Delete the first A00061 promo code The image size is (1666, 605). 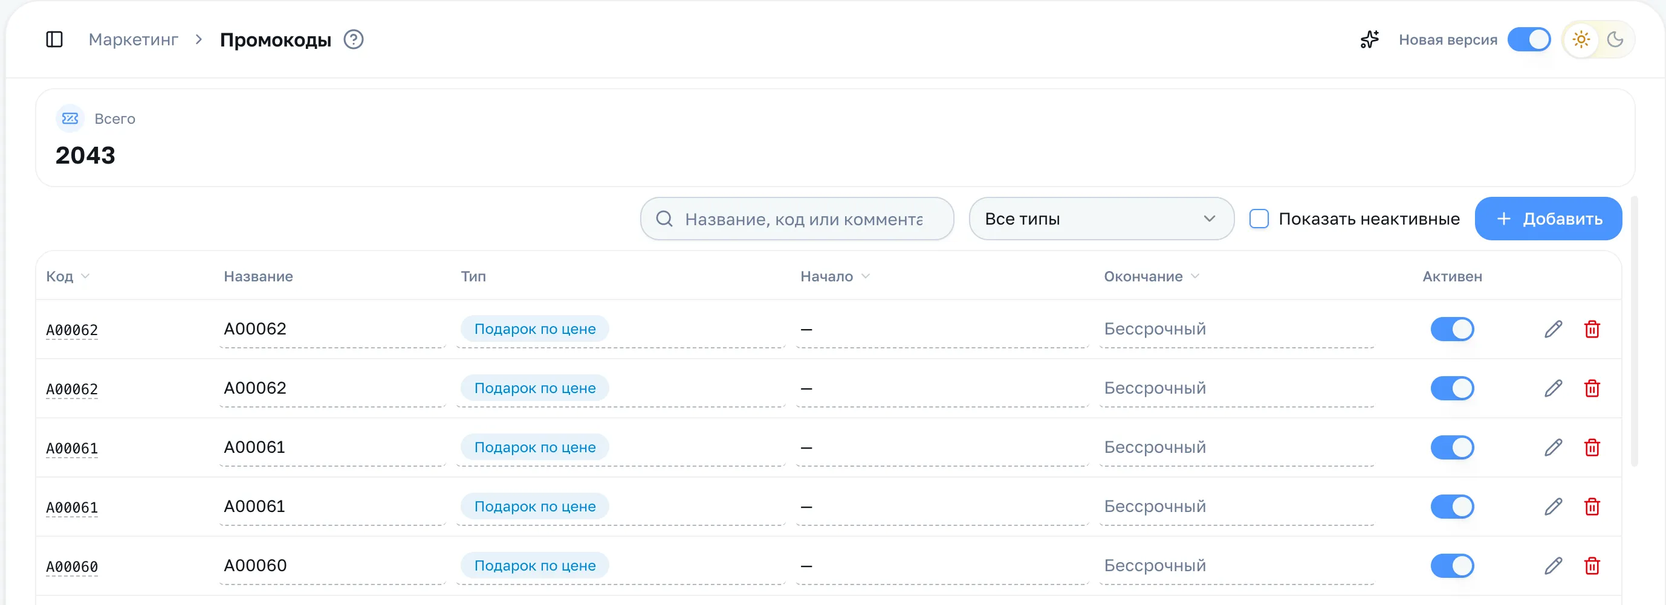click(x=1592, y=447)
